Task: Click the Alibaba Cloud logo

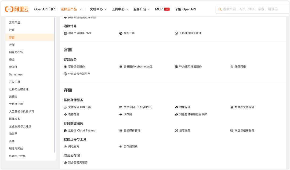Action: (17, 9)
